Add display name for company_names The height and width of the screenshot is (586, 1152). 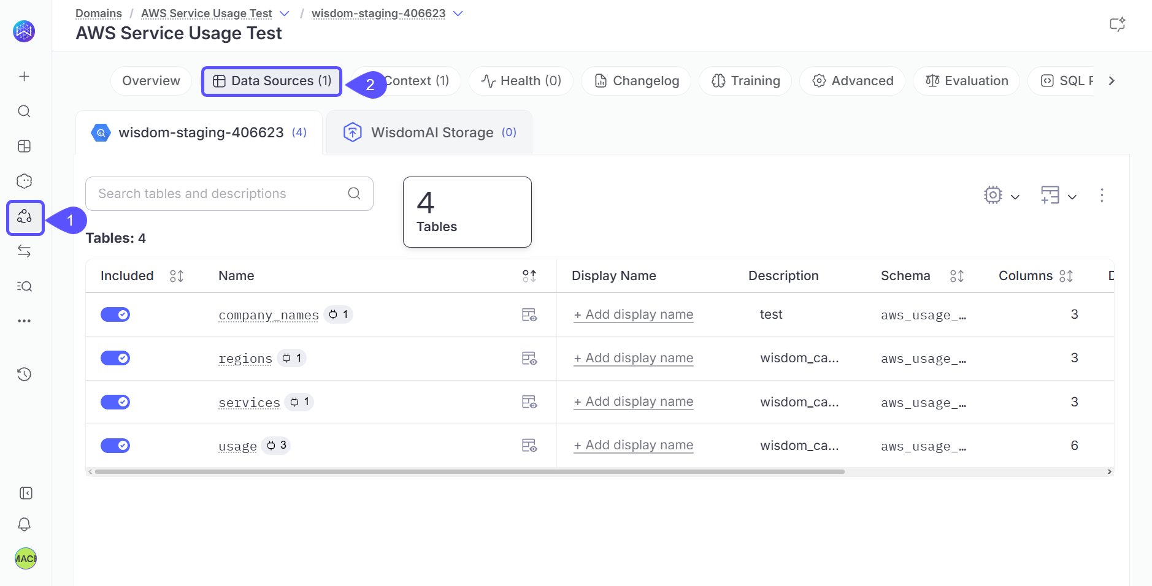tap(634, 314)
